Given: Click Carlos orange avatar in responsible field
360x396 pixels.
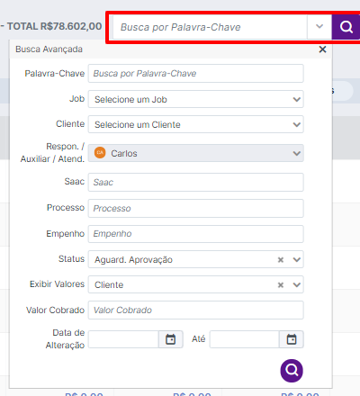Looking at the screenshot, I should tap(100, 153).
